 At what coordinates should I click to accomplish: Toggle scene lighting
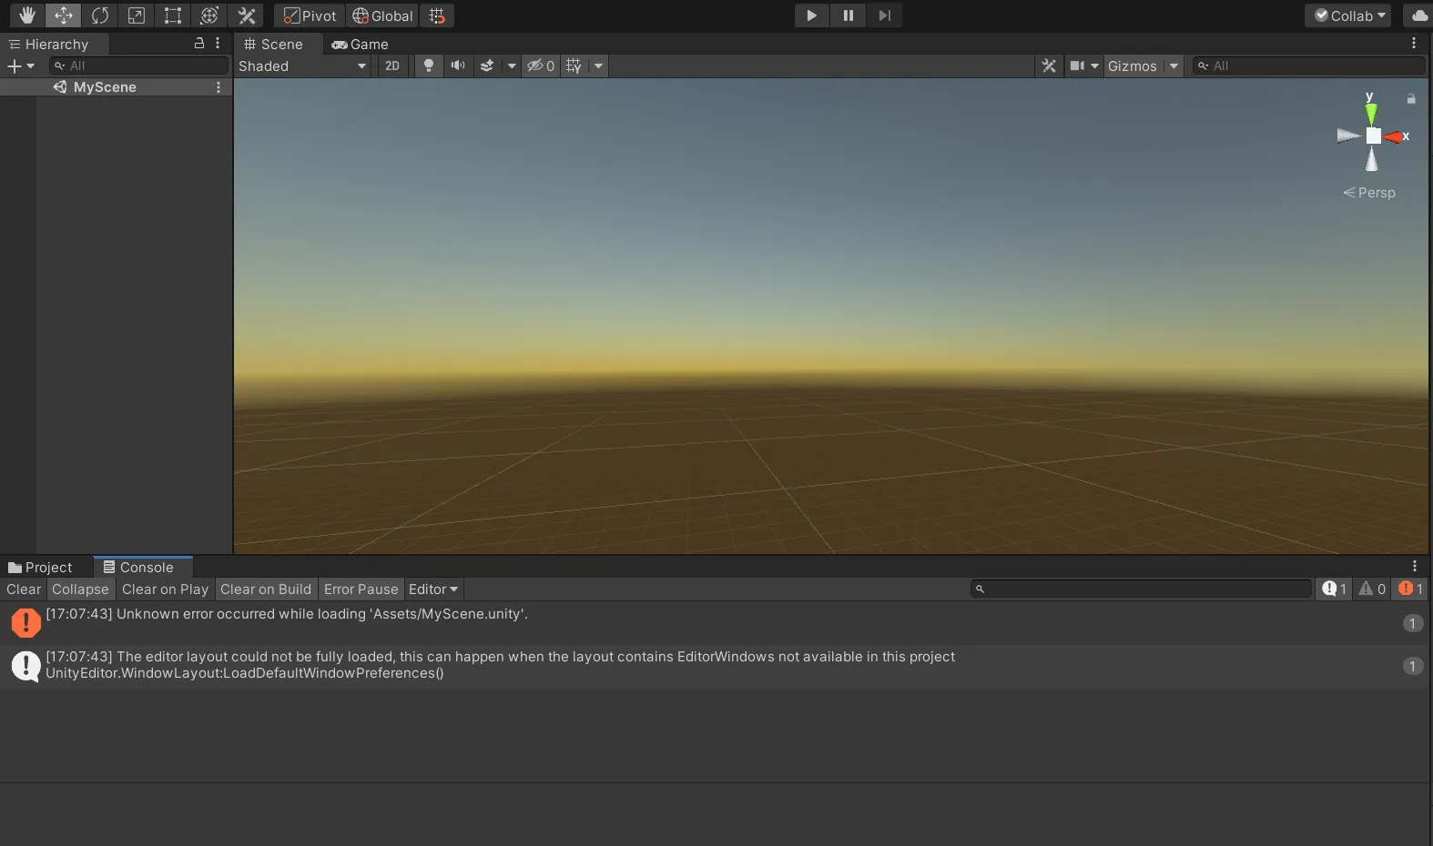point(428,65)
